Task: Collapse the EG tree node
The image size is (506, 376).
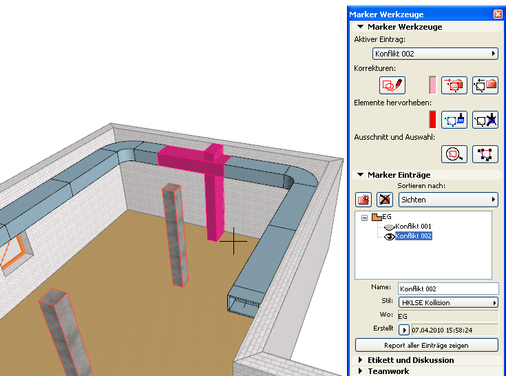Action: click(364, 218)
